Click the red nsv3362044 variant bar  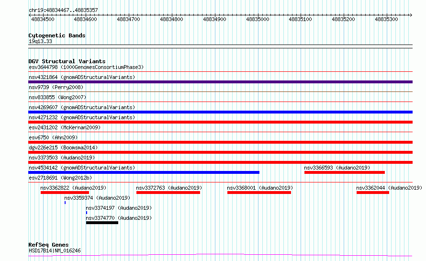click(x=373, y=193)
